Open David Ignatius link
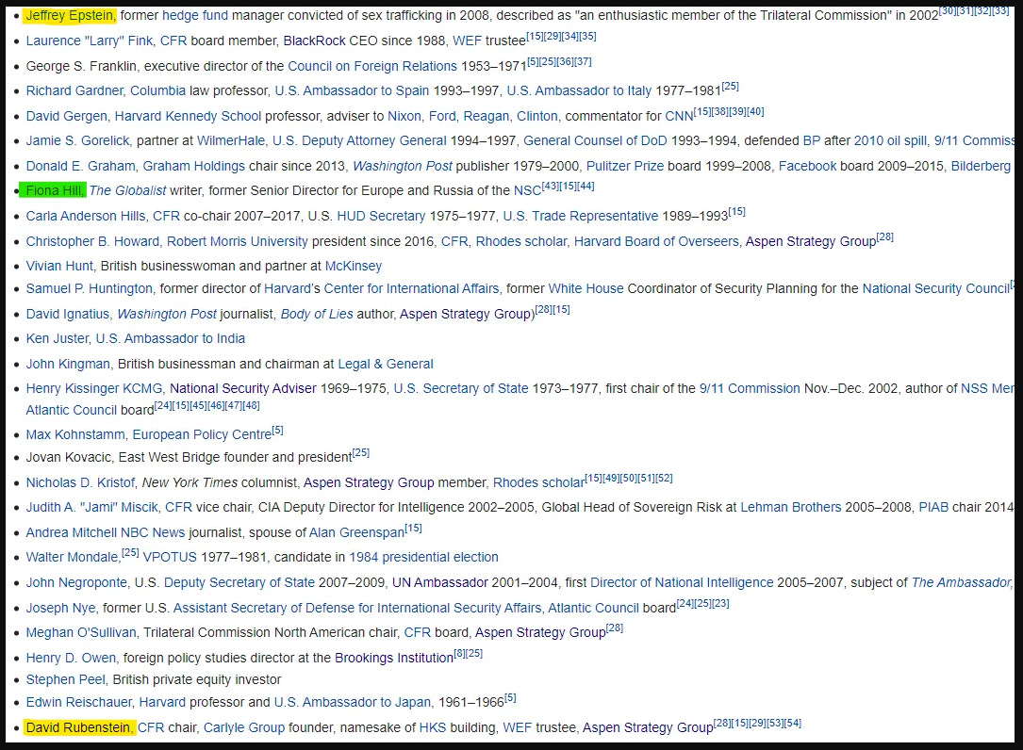This screenshot has height=750, width=1023. click(x=68, y=314)
